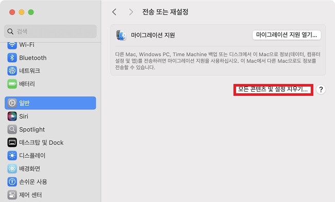Open the 제어 센터 icon
Image resolution: width=335 pixels, height=202 pixels.
[12, 195]
